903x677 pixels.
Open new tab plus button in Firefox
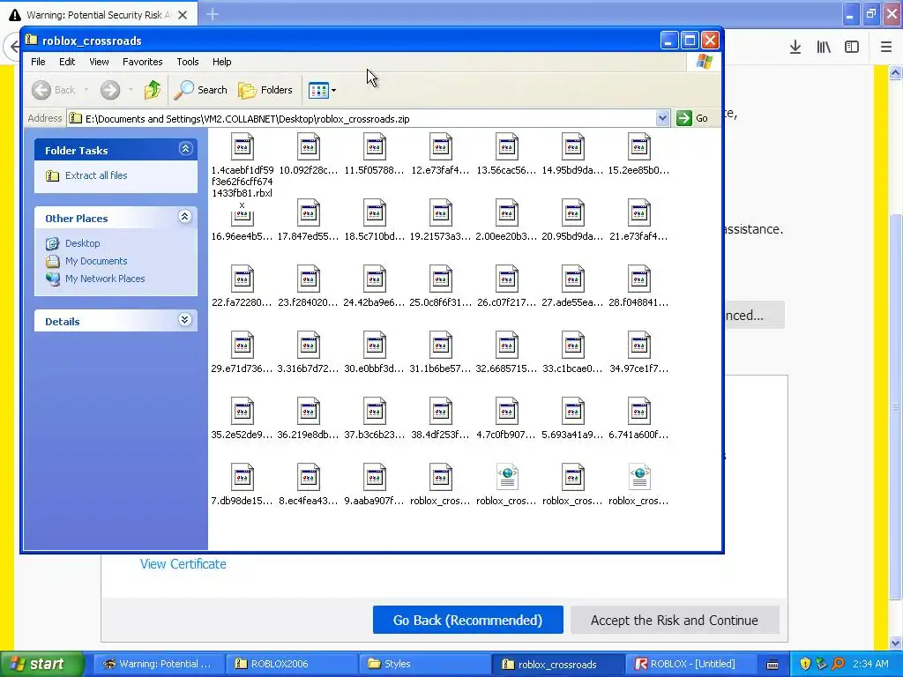point(213,14)
